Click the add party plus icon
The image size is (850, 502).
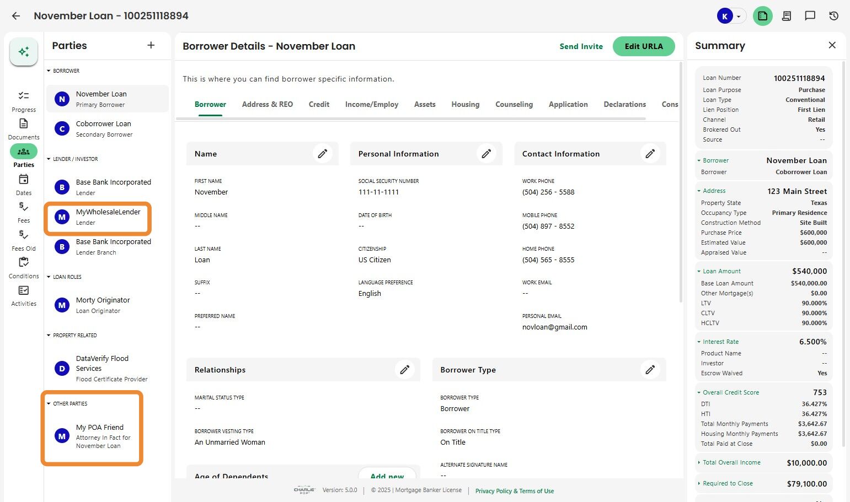pos(151,45)
